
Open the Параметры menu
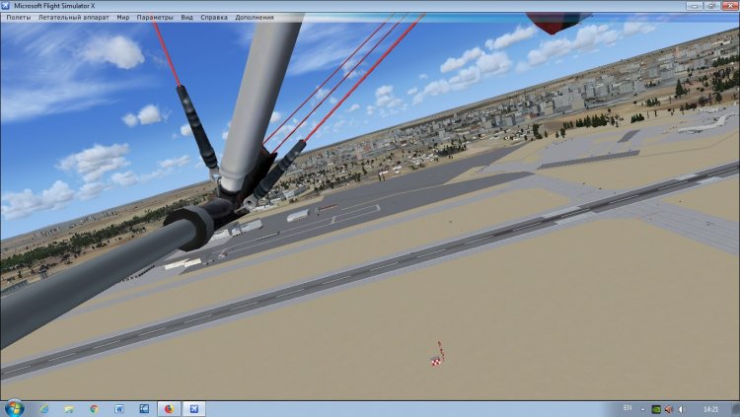pyautogui.click(x=155, y=18)
